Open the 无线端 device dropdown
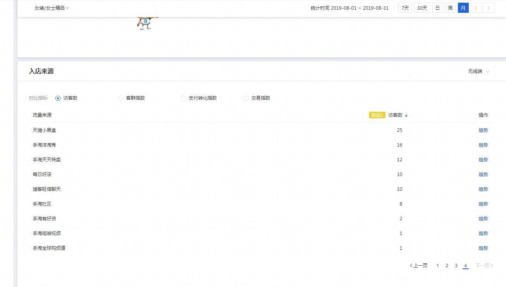The image size is (506, 287). tap(478, 71)
